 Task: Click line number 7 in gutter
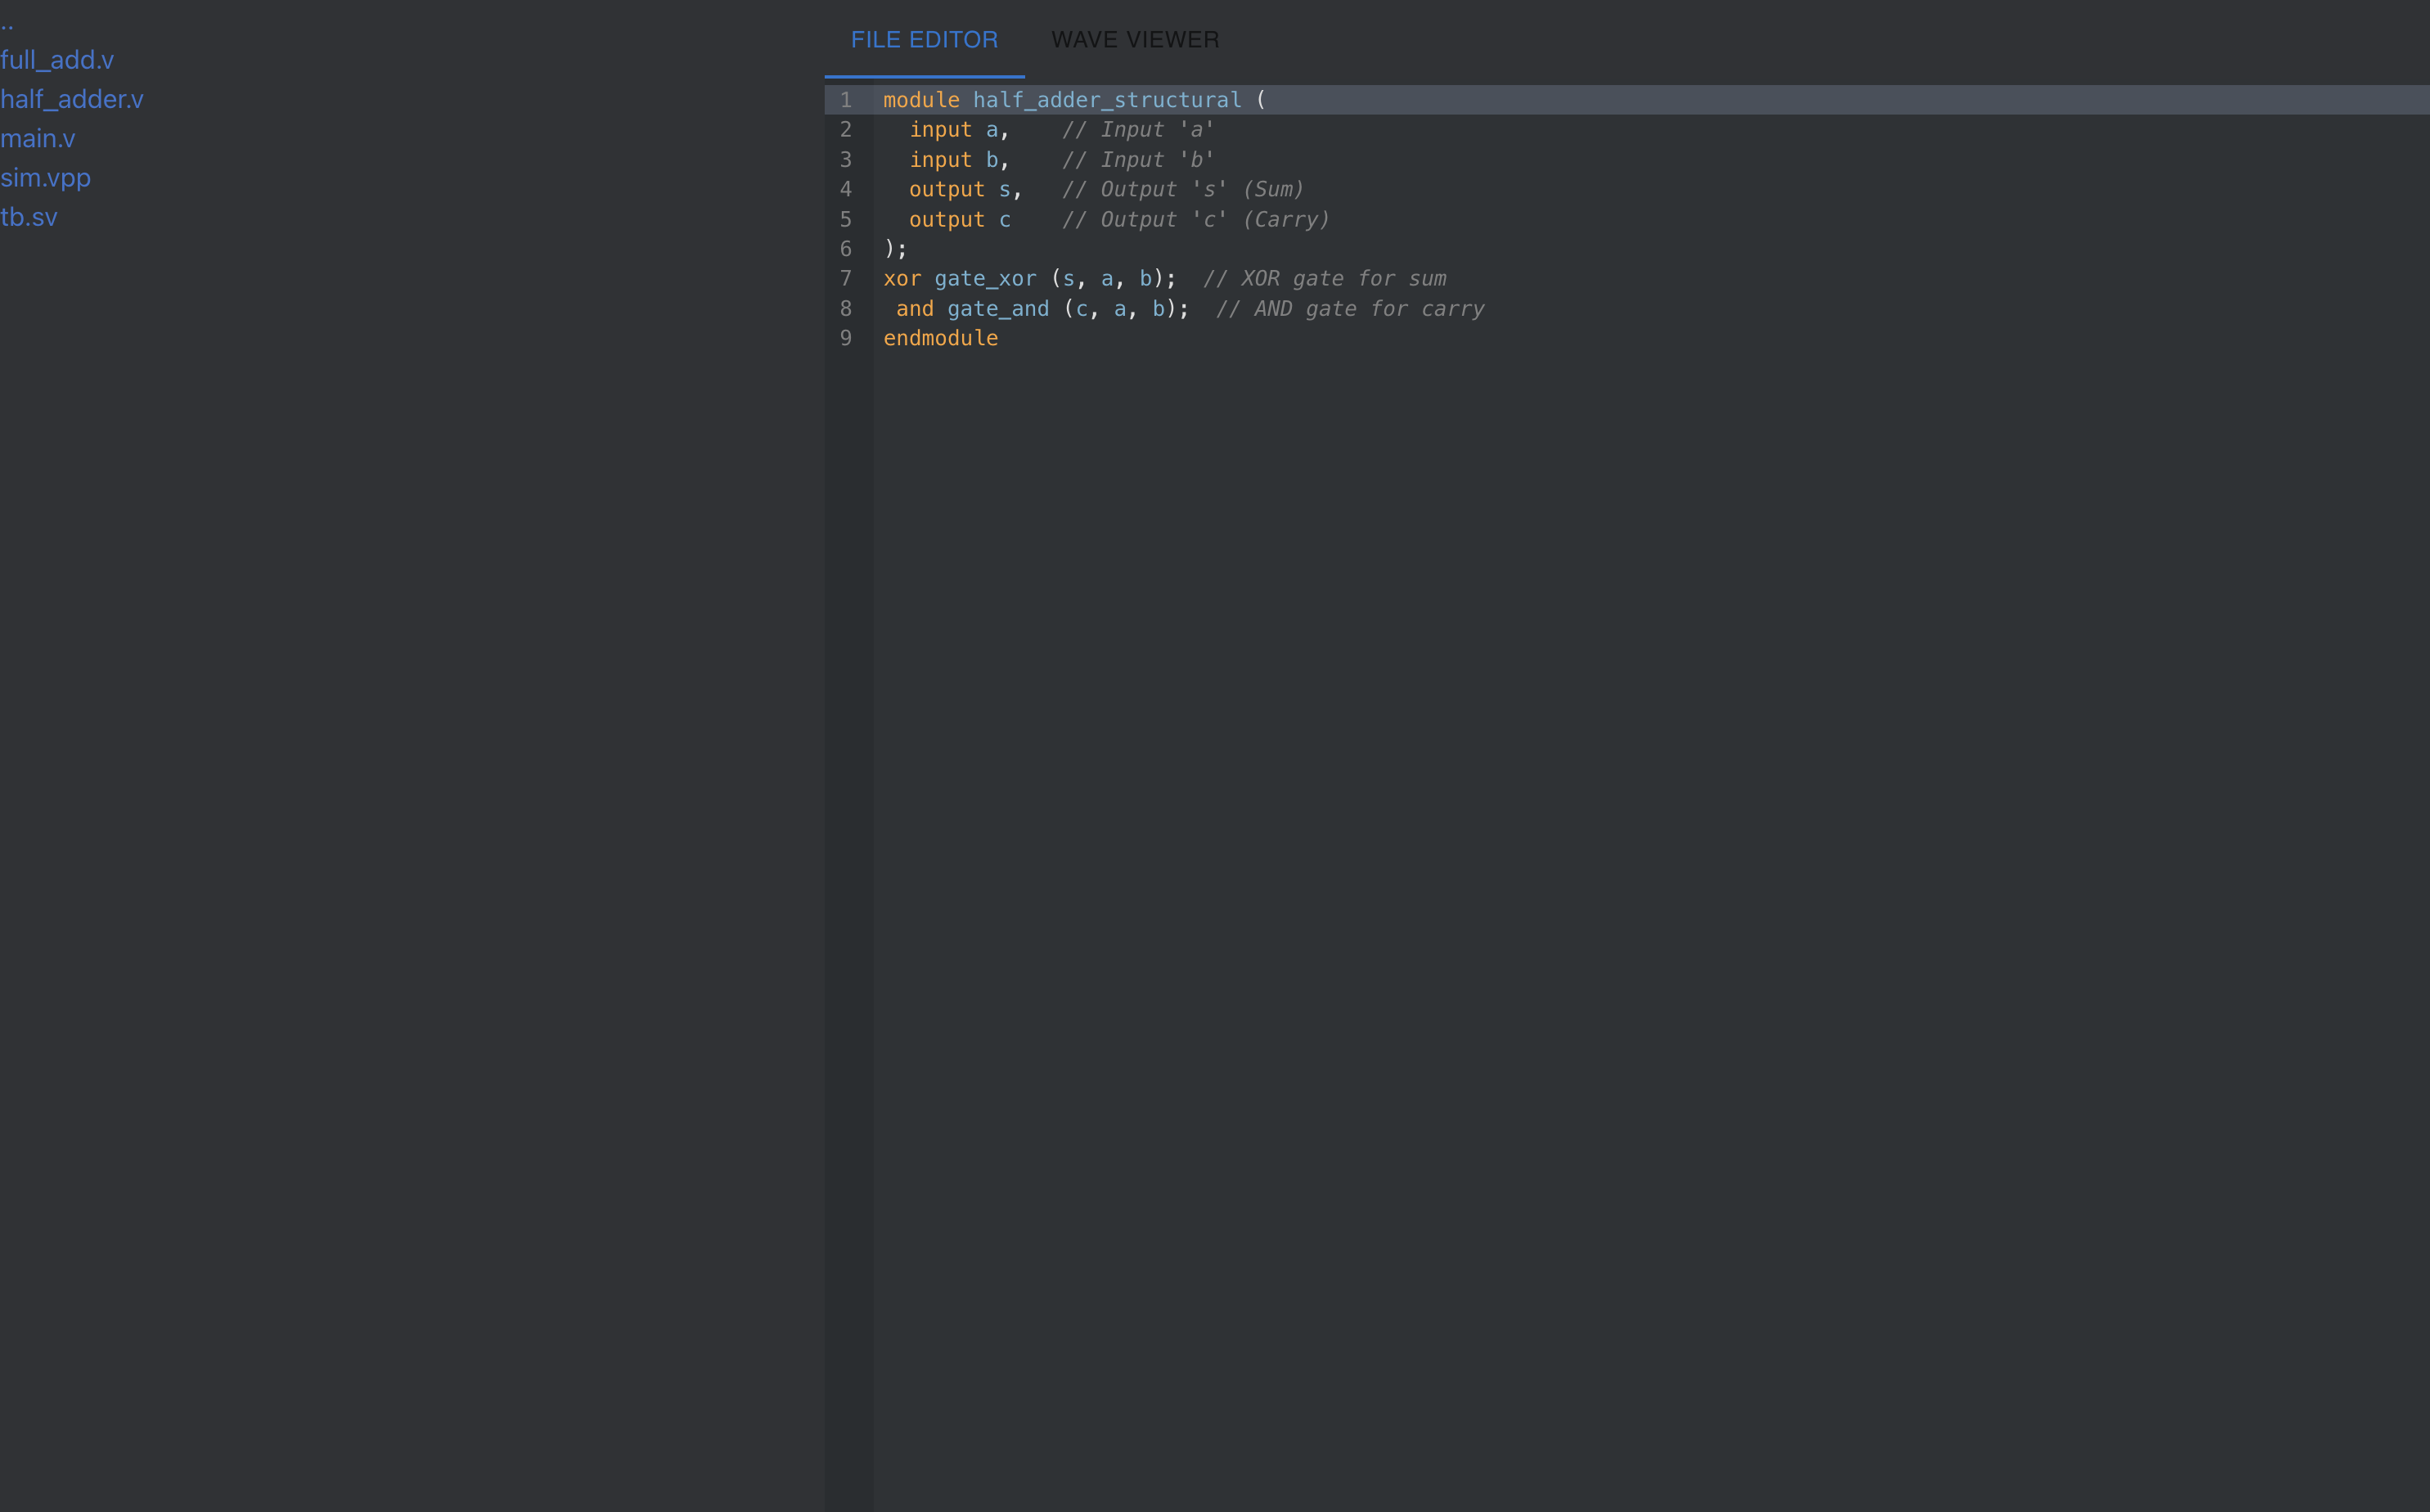tap(846, 279)
